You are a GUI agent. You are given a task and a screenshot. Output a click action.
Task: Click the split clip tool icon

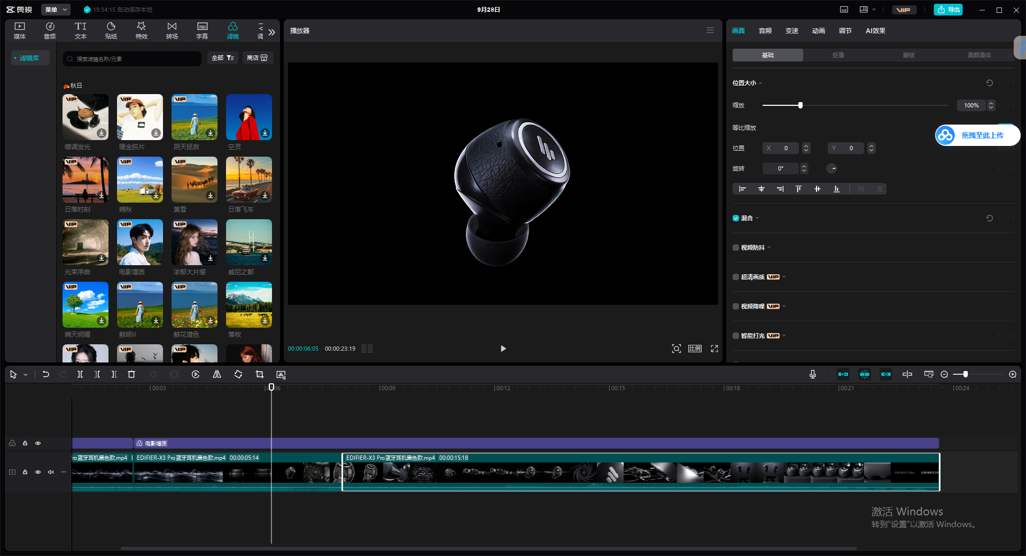click(x=80, y=374)
